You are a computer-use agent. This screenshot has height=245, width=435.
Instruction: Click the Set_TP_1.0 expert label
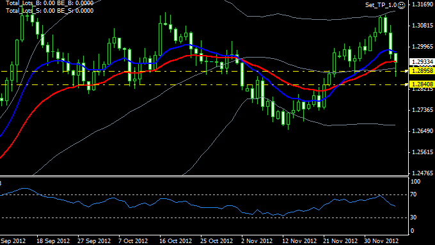381,5
